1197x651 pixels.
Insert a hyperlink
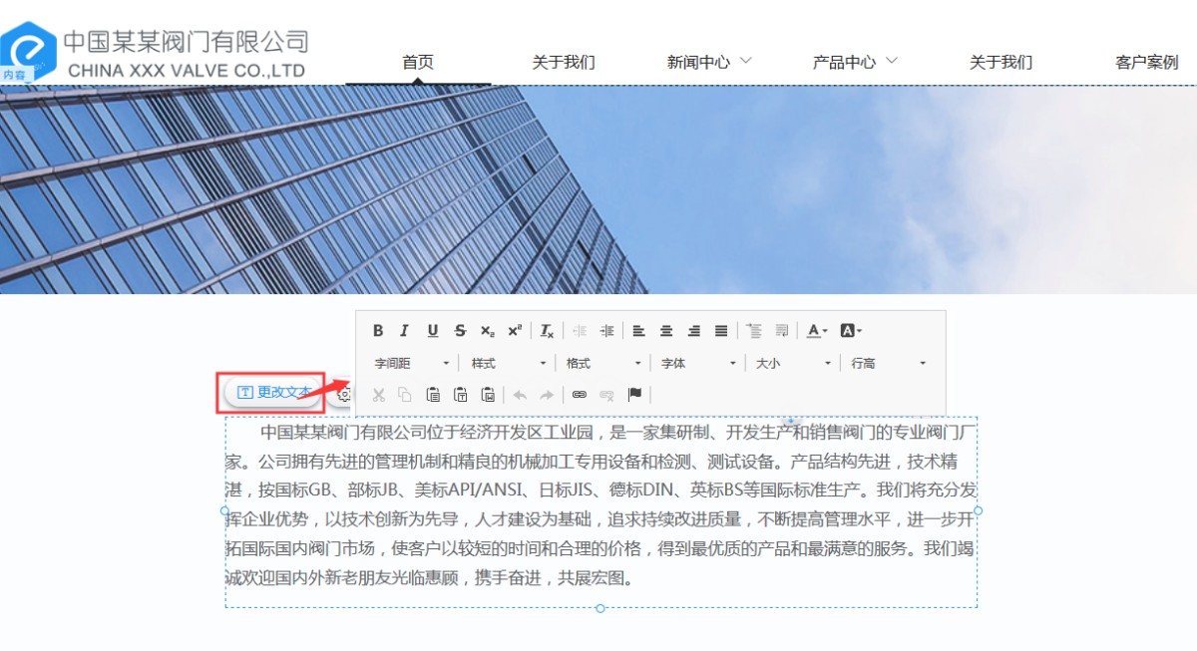click(x=580, y=395)
